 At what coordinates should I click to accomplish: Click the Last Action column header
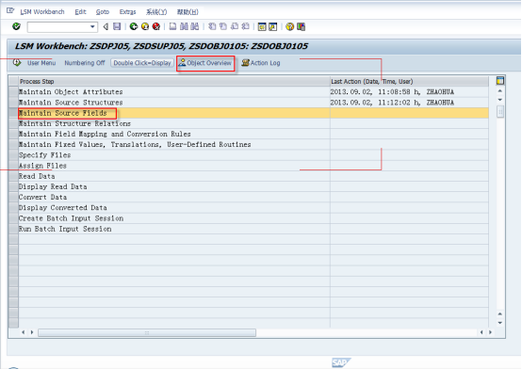coord(409,81)
